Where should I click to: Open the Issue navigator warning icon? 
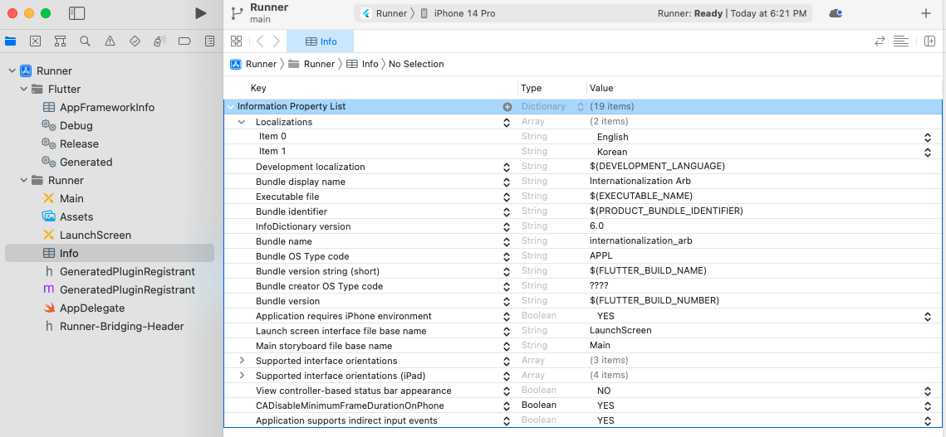(110, 41)
